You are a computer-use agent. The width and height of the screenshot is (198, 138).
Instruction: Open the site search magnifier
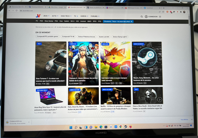tap(142, 17)
